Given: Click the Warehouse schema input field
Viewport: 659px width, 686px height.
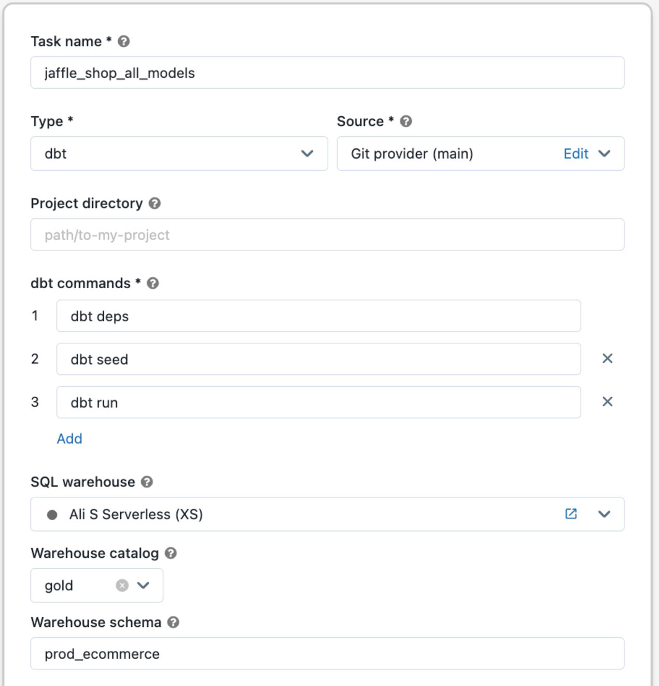Looking at the screenshot, I should (x=327, y=654).
